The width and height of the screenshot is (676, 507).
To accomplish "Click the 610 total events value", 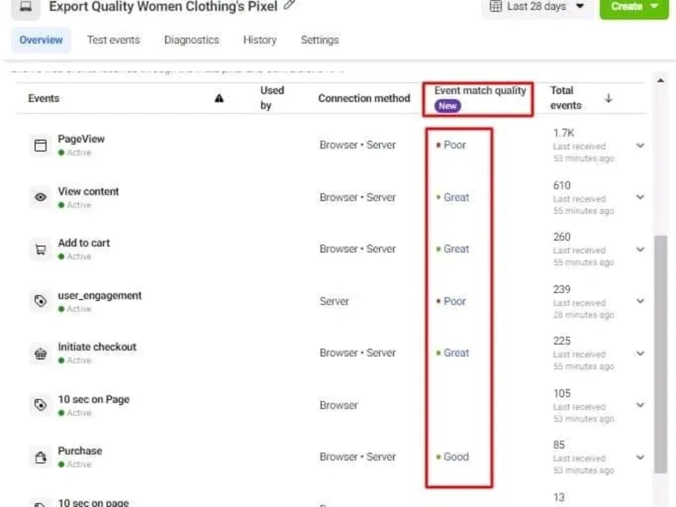I will point(562,185).
